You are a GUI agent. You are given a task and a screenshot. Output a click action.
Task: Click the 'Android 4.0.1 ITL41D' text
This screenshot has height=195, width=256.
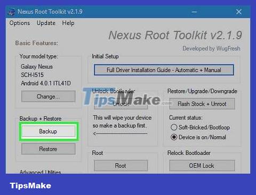46,83
